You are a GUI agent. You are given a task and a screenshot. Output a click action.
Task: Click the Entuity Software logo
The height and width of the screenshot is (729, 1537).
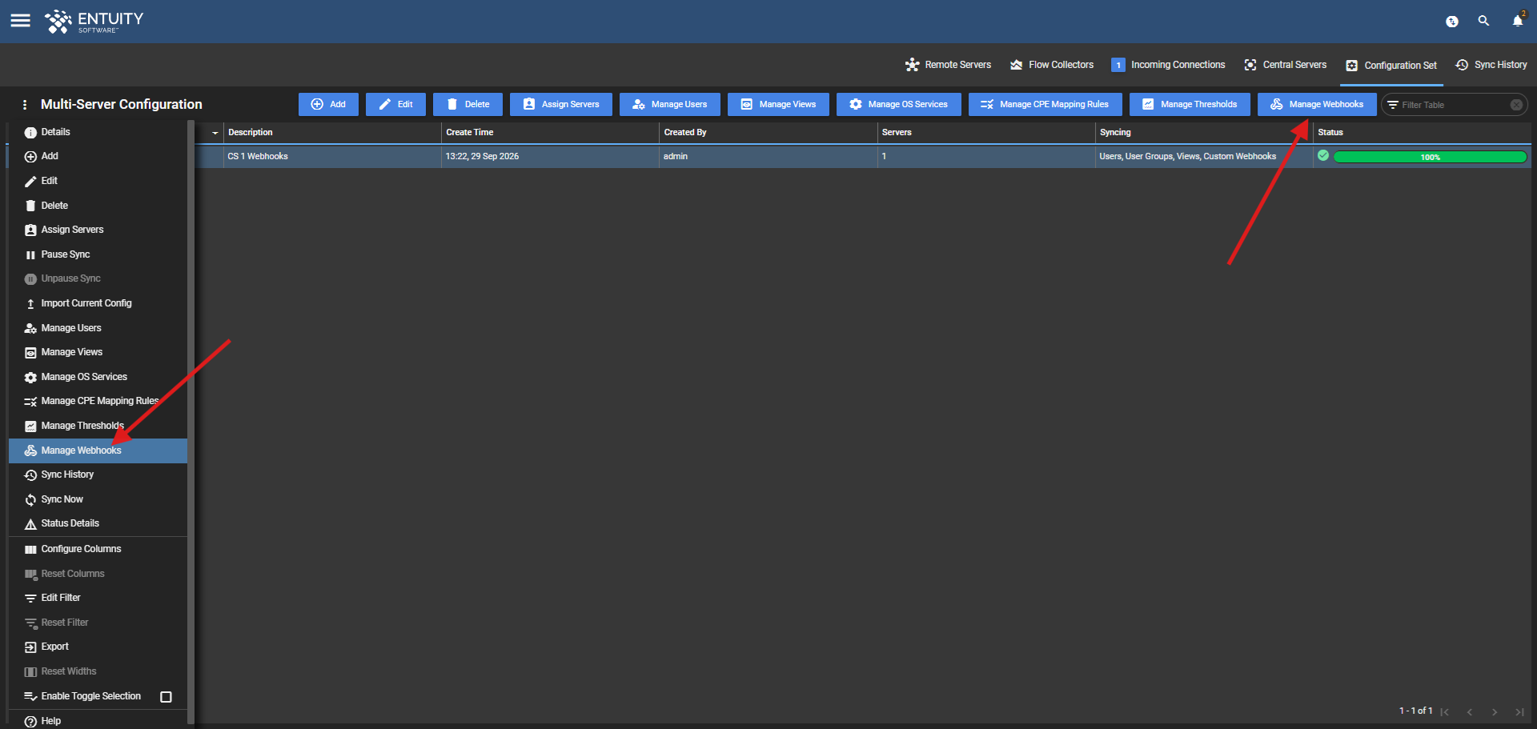coord(94,22)
